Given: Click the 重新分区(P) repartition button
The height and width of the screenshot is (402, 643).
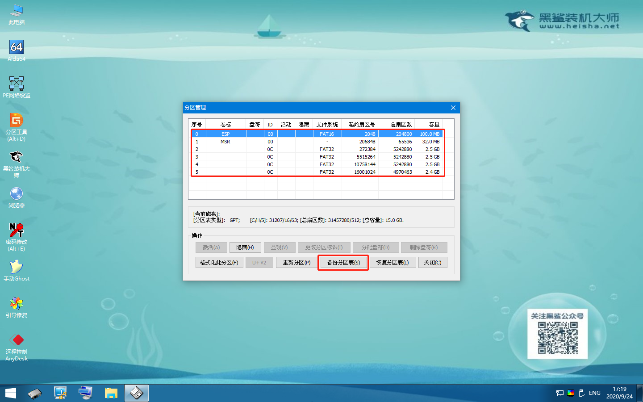Looking at the screenshot, I should 296,262.
